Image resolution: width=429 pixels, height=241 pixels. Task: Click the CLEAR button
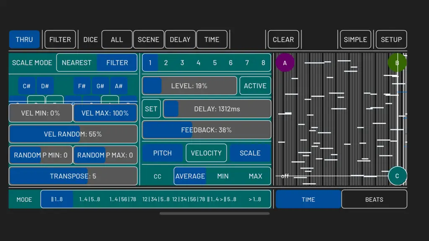pos(283,39)
